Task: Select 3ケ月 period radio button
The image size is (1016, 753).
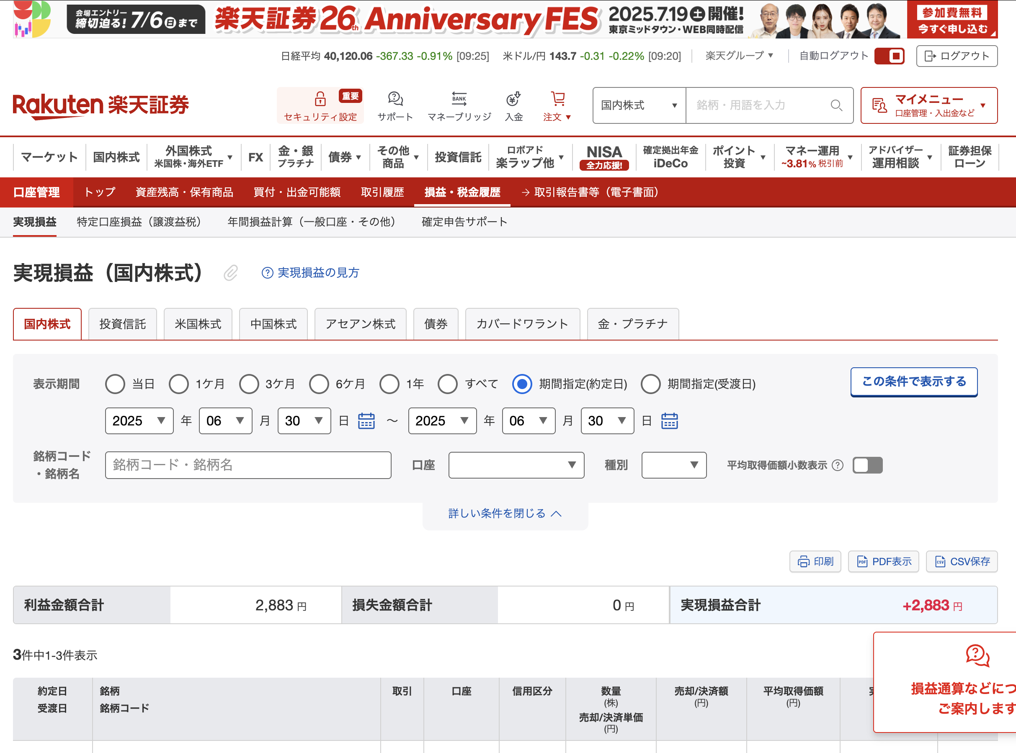Action: click(x=249, y=384)
